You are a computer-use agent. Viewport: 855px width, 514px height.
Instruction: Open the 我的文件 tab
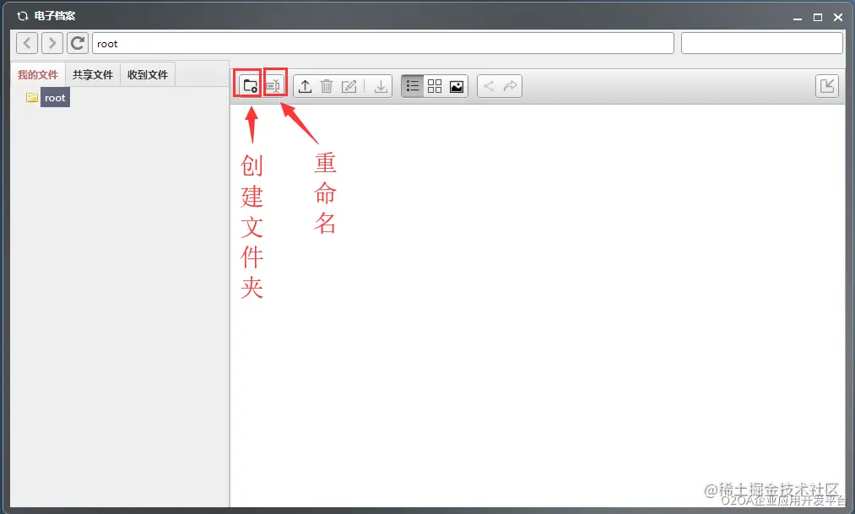pos(38,74)
